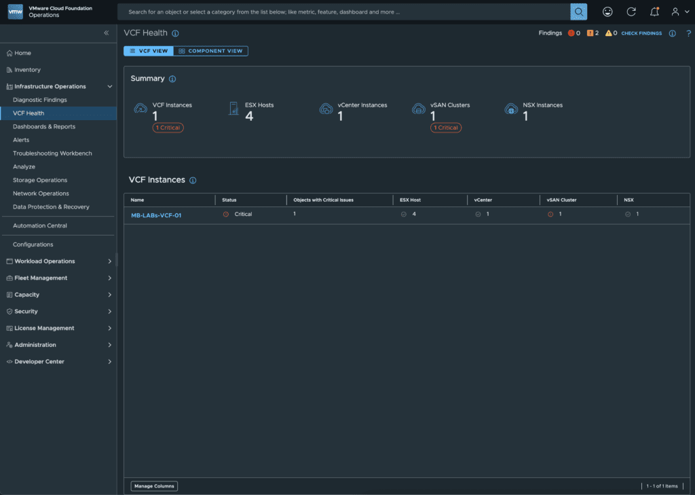Open the MB-LABs-VCF-01 instance link
Screen dimensions: 695x495
156,215
